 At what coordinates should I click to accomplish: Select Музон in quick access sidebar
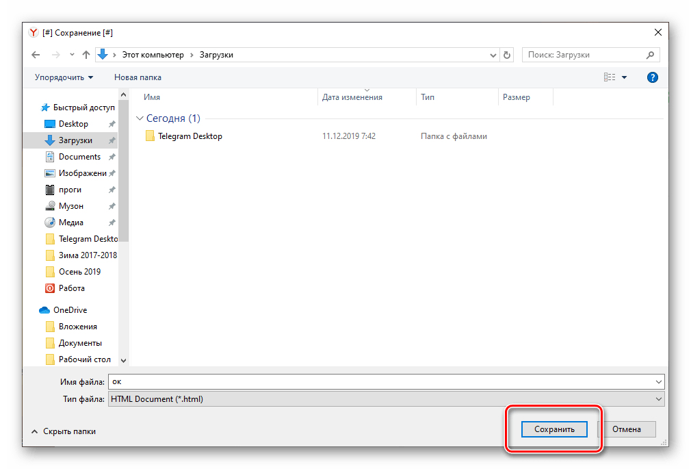click(x=70, y=206)
